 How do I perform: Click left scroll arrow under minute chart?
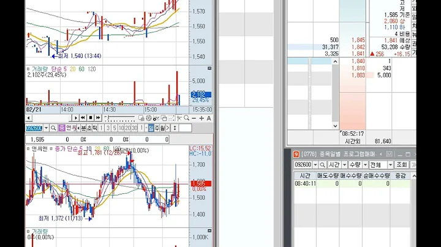[x=29, y=118]
